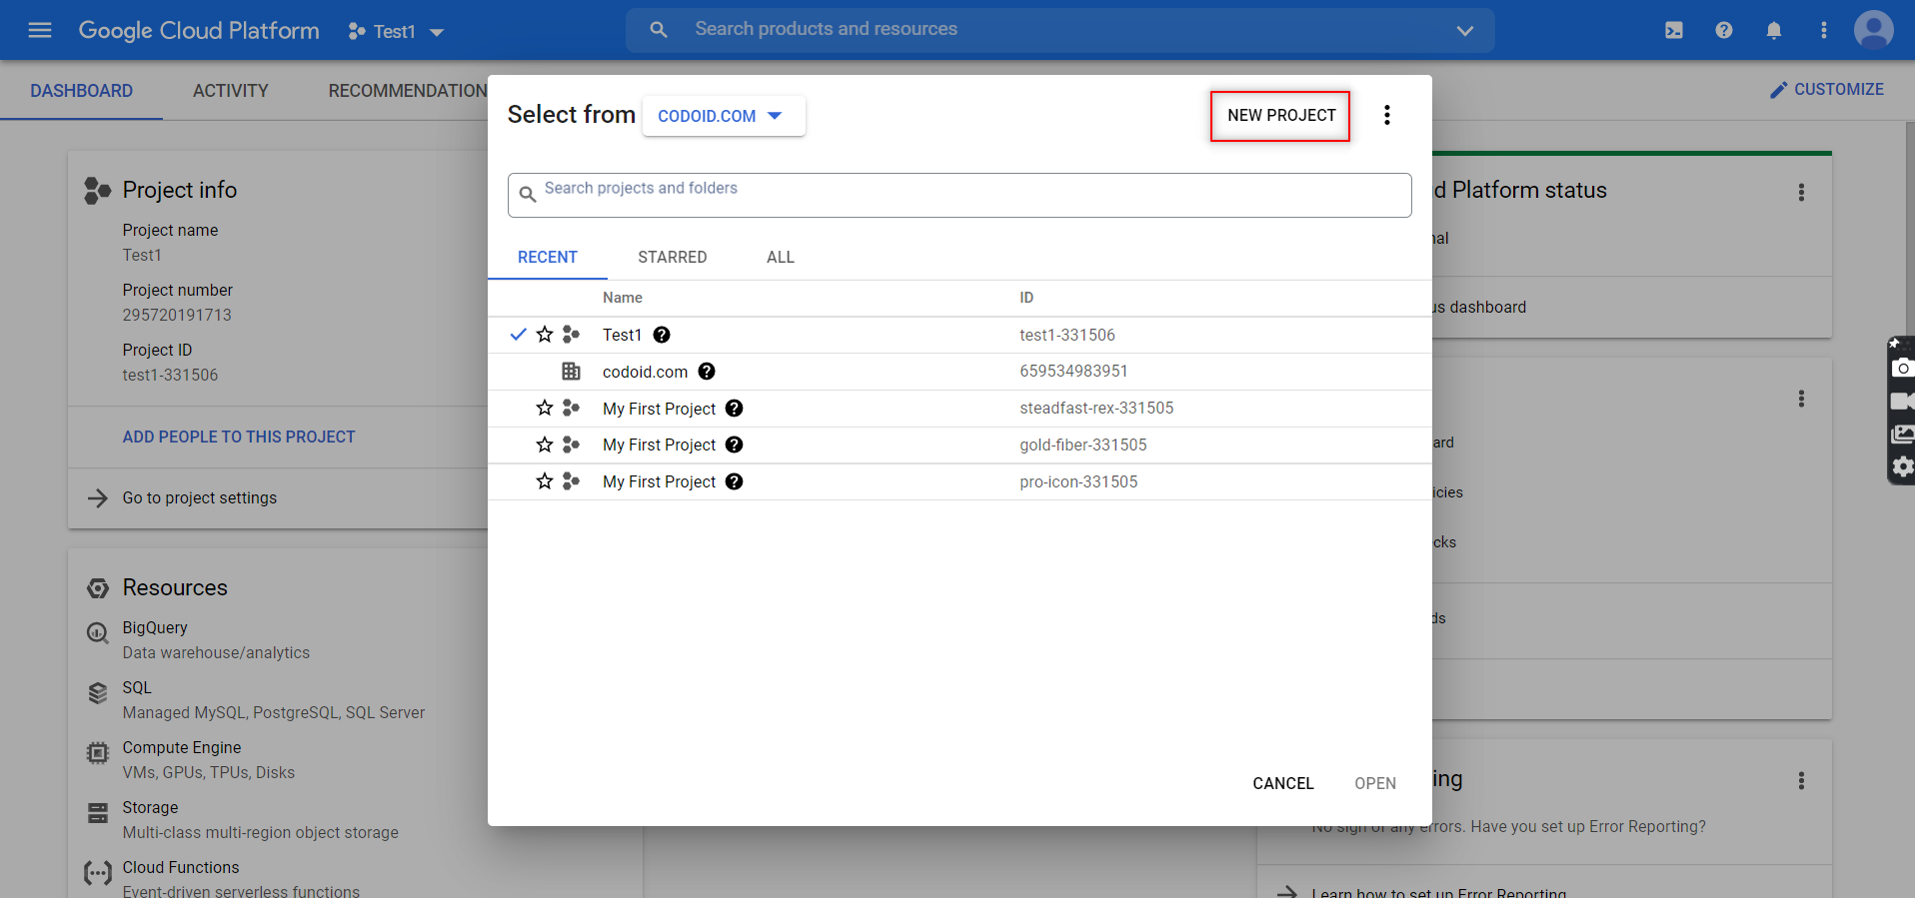Open the CODOID.COM organization dropdown
Image resolution: width=1915 pixels, height=898 pixels.
coord(724,116)
